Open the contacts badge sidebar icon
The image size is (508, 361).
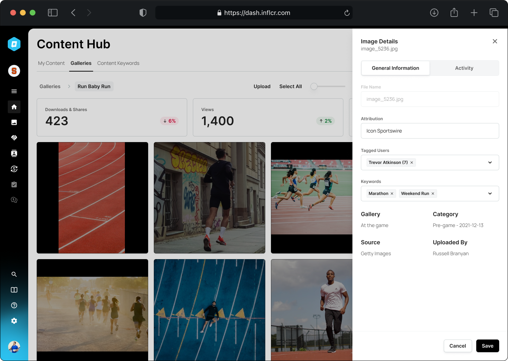[14, 153]
